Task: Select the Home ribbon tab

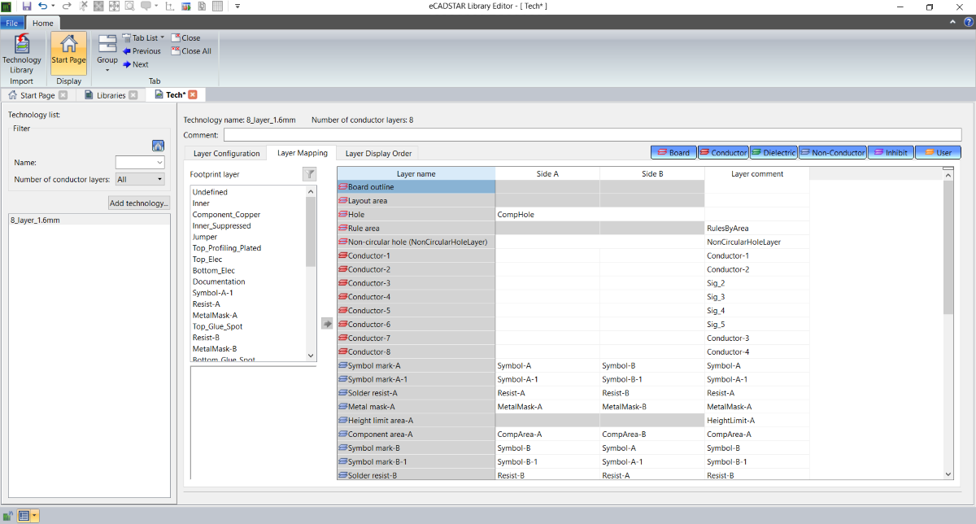Action: [x=43, y=24]
